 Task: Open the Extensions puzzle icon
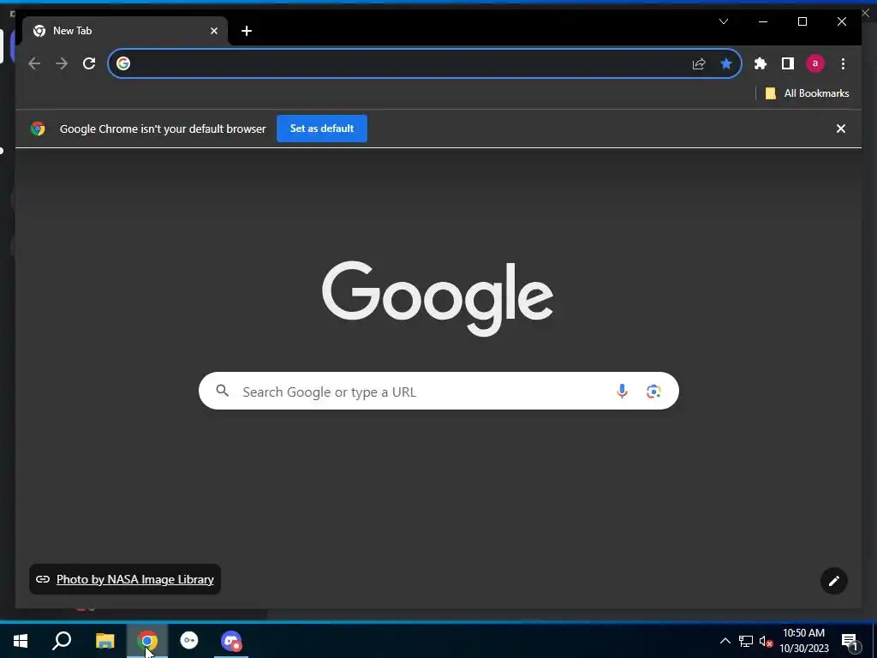761,63
